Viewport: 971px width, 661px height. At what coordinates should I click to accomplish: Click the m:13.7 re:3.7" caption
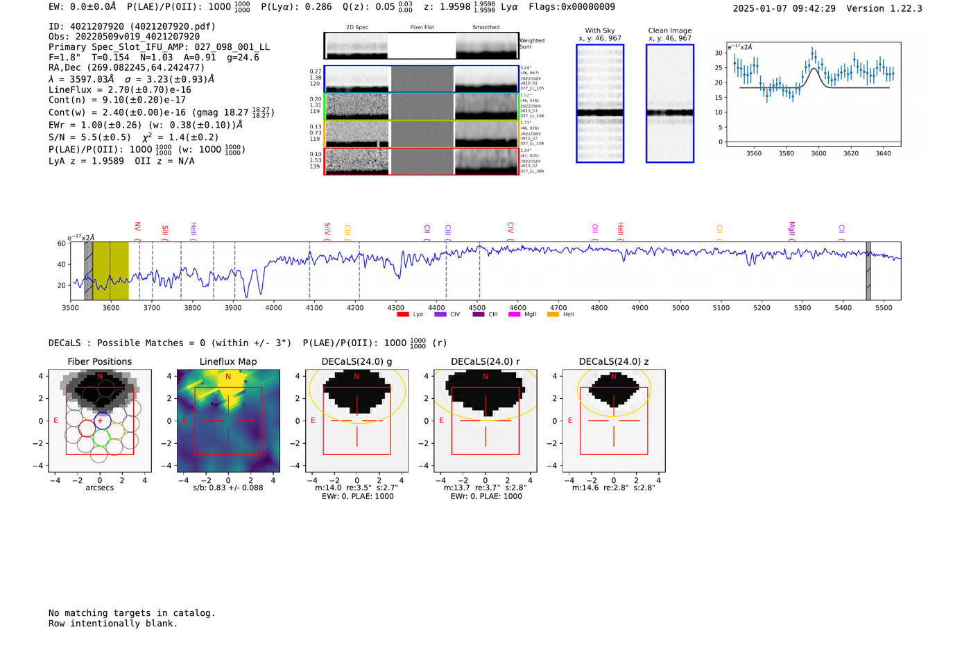[x=486, y=488]
